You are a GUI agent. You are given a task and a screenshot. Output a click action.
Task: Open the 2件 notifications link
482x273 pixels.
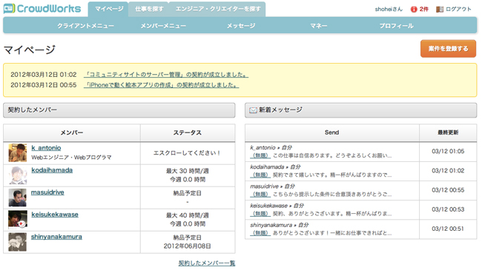tap(424, 9)
